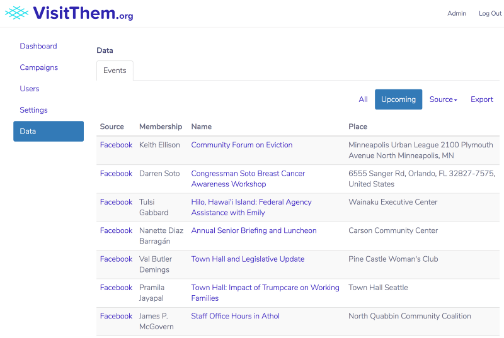Select the Upcoming filter button
This screenshot has width=504, height=338.
pyautogui.click(x=398, y=99)
